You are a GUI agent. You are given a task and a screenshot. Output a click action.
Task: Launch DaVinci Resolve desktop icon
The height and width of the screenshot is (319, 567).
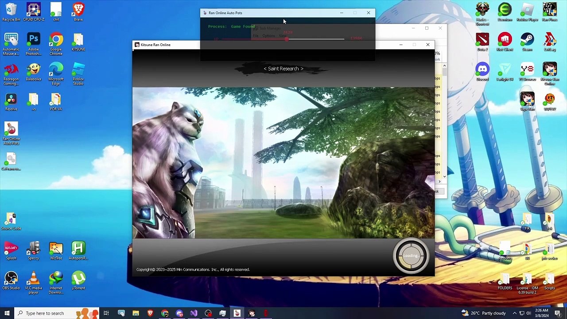pyautogui.click(x=11, y=102)
